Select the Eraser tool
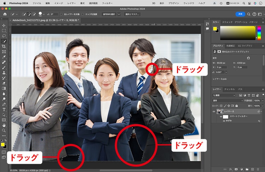The height and width of the screenshot is (172, 265). point(4,83)
